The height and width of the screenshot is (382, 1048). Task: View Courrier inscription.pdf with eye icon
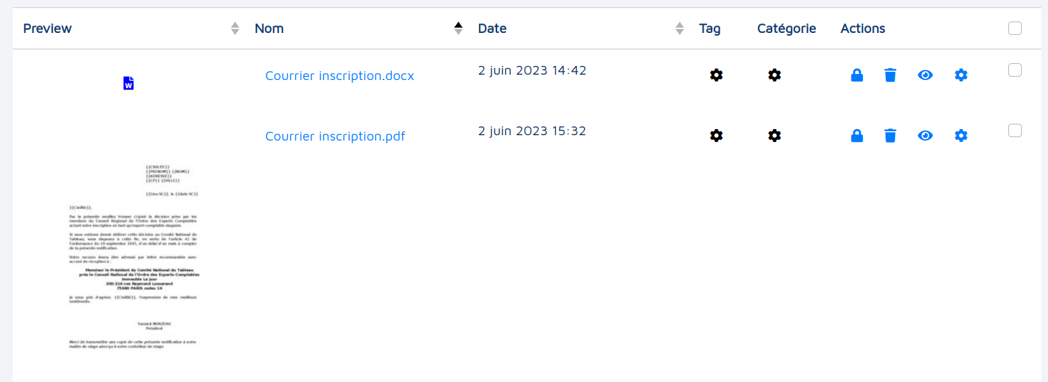[x=926, y=136]
